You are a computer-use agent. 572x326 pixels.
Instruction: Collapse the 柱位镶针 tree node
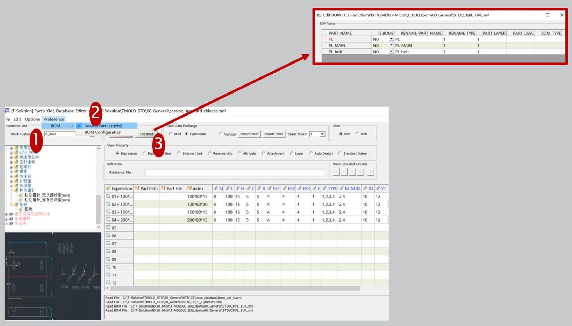pos(11,191)
